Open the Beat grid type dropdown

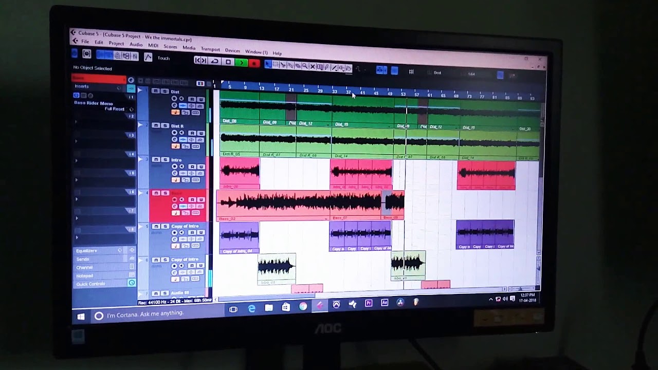click(437, 72)
